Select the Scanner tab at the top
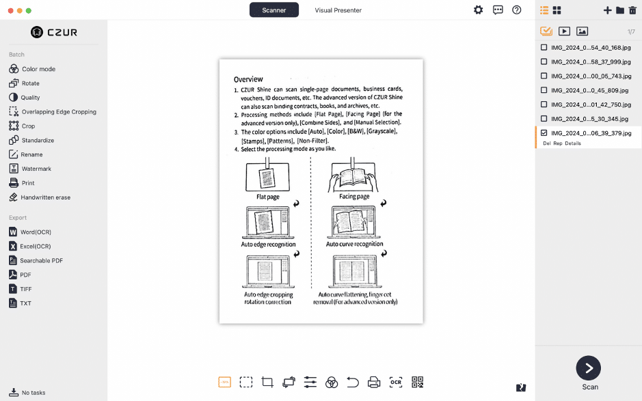This screenshot has width=642, height=401. pyautogui.click(x=273, y=10)
